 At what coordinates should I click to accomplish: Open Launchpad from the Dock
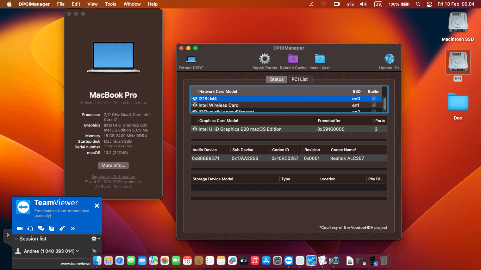pos(108,261)
